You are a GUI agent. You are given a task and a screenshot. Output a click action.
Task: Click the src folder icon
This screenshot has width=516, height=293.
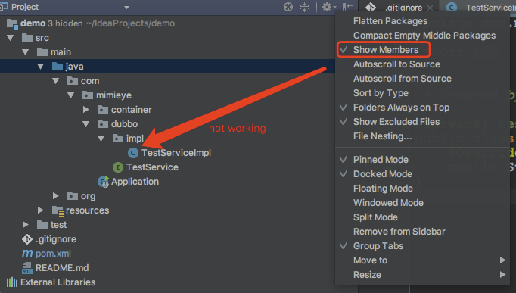coord(27,38)
